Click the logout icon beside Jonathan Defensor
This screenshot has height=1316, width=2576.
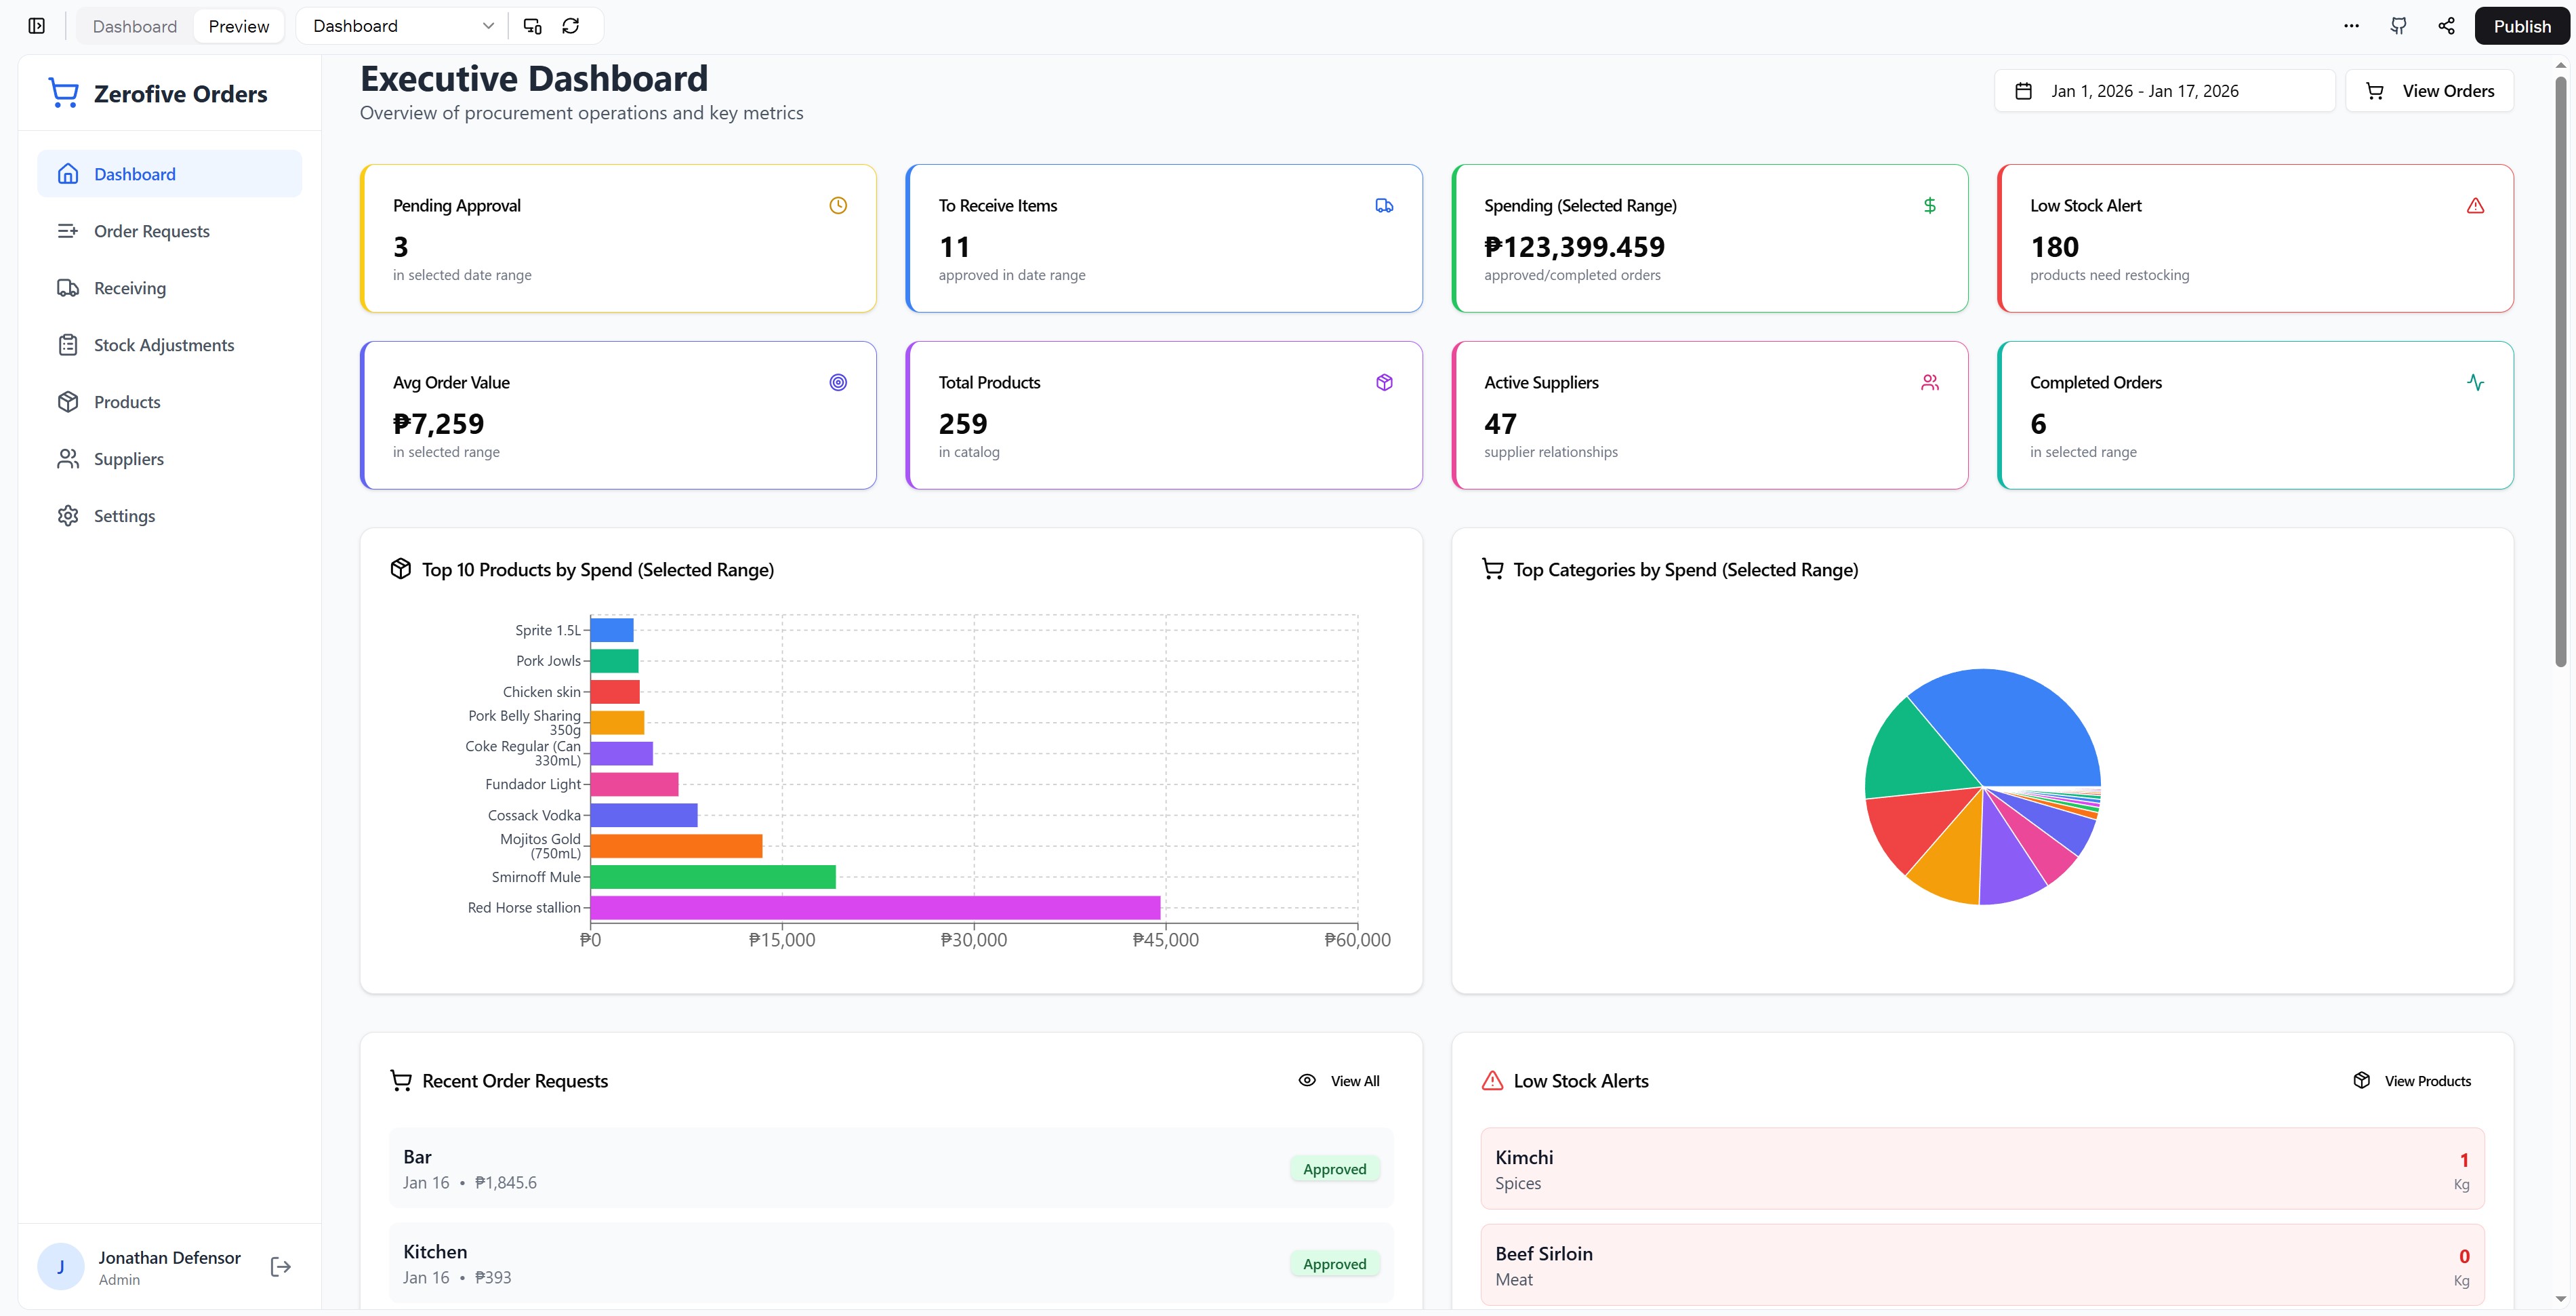[281, 1267]
